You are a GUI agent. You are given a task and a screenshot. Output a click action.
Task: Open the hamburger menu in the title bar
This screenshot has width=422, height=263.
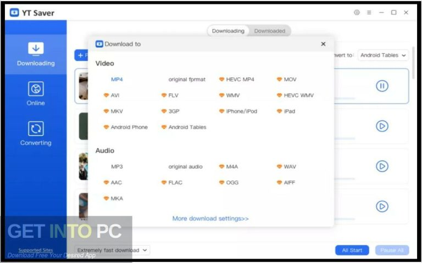tap(369, 13)
